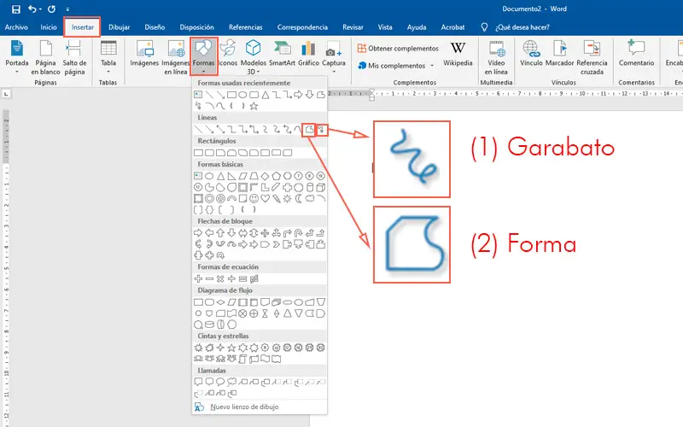The height and width of the screenshot is (427, 683).
Task: Switch to the Referencias tab
Action: click(246, 27)
